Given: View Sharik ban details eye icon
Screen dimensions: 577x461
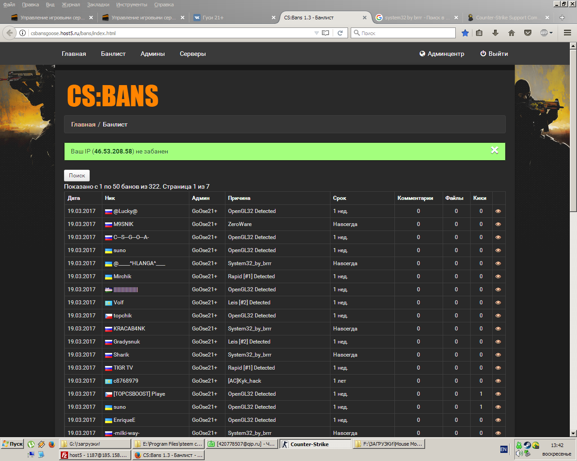Looking at the screenshot, I should (498, 355).
